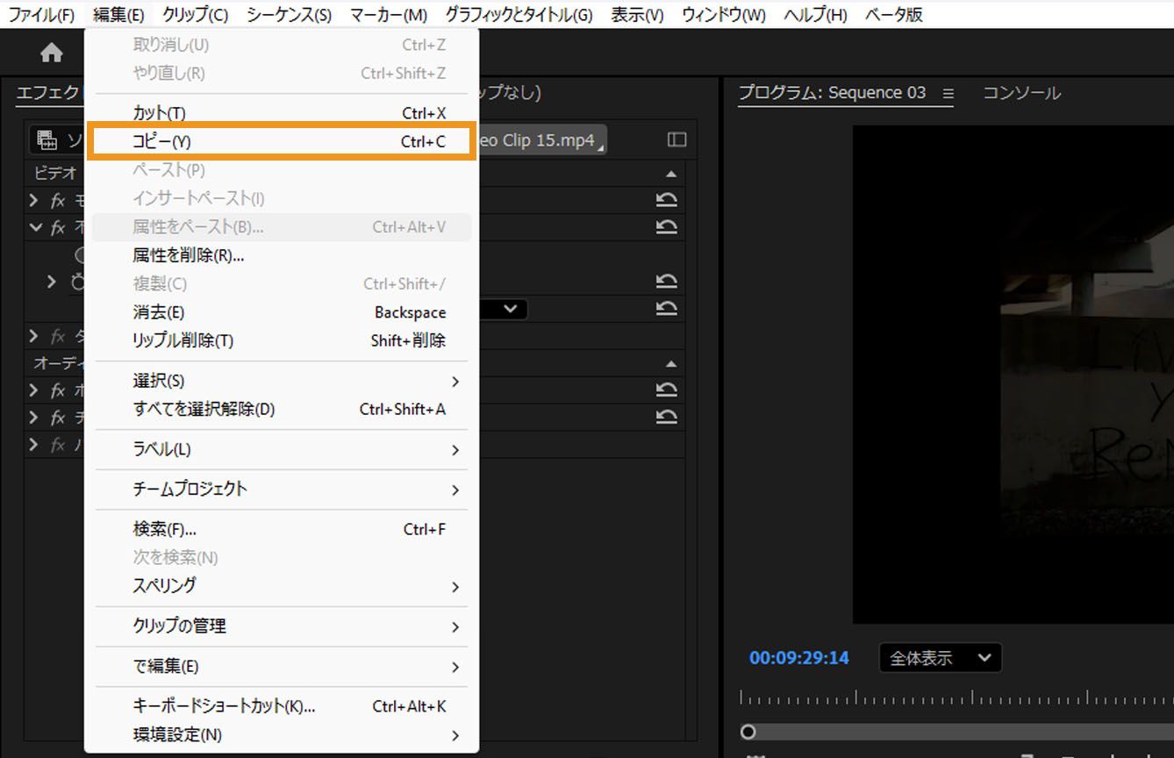Open the ファイル(F) menu
This screenshot has width=1174, height=758.
[41, 15]
